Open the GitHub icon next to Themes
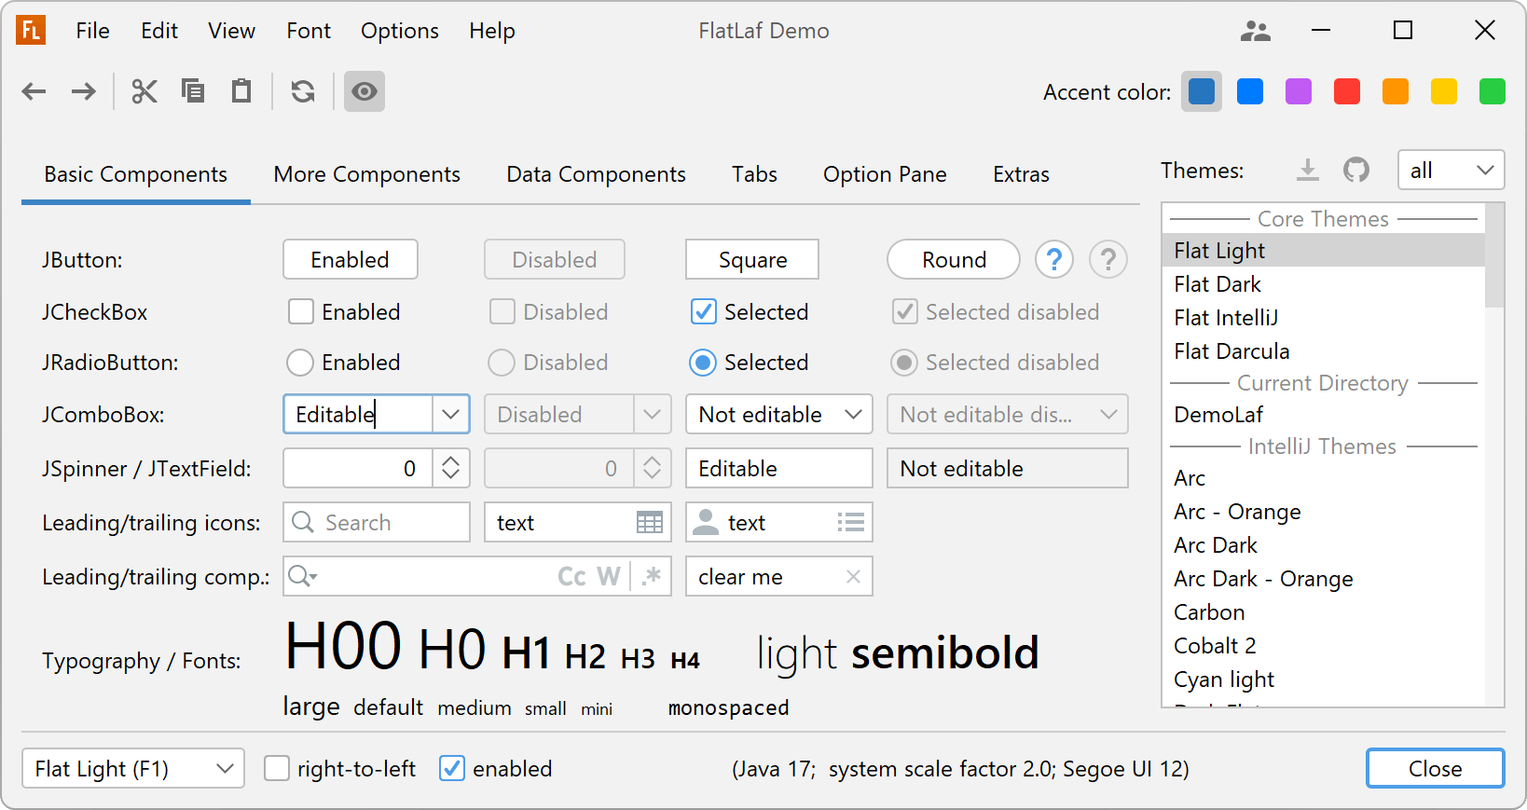The height and width of the screenshot is (810, 1527). tap(1356, 170)
